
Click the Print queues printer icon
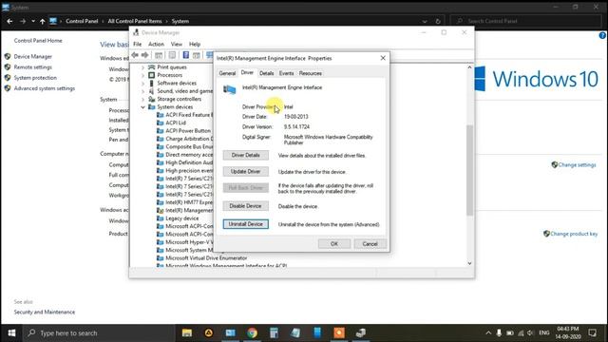(x=152, y=67)
